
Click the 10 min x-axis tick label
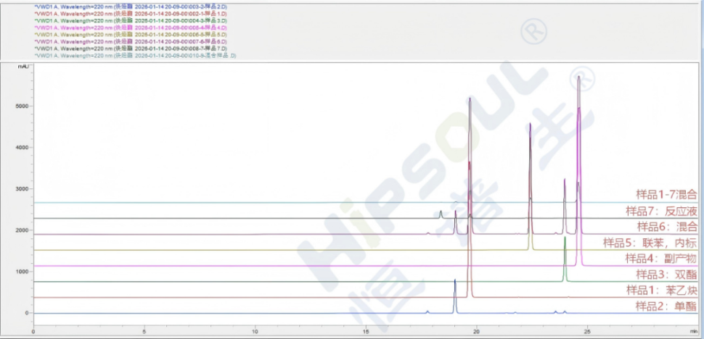(x=255, y=332)
